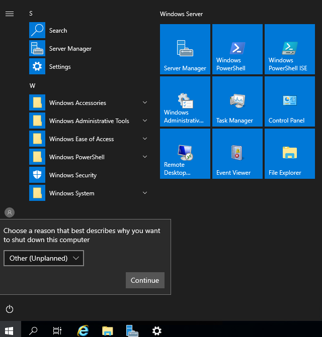Open Server Manager from the taskbar
The width and height of the screenshot is (322, 337).
(x=132, y=330)
